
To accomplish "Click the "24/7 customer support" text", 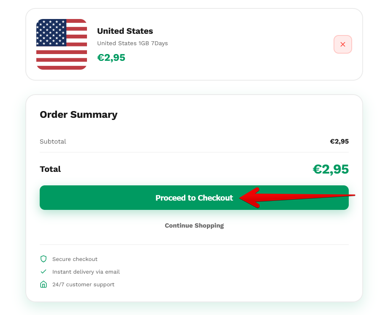I will coord(83,285).
